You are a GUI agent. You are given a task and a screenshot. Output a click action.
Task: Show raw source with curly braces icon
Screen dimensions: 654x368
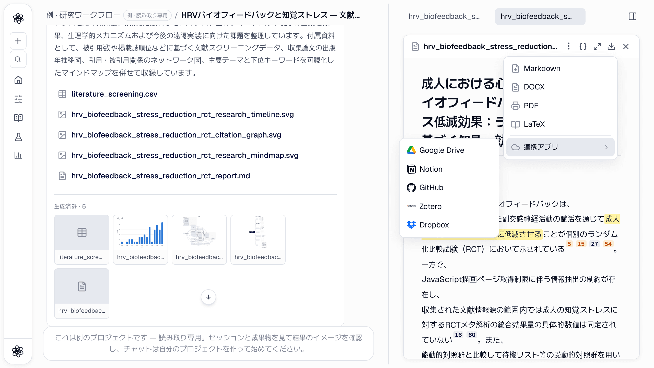583,47
